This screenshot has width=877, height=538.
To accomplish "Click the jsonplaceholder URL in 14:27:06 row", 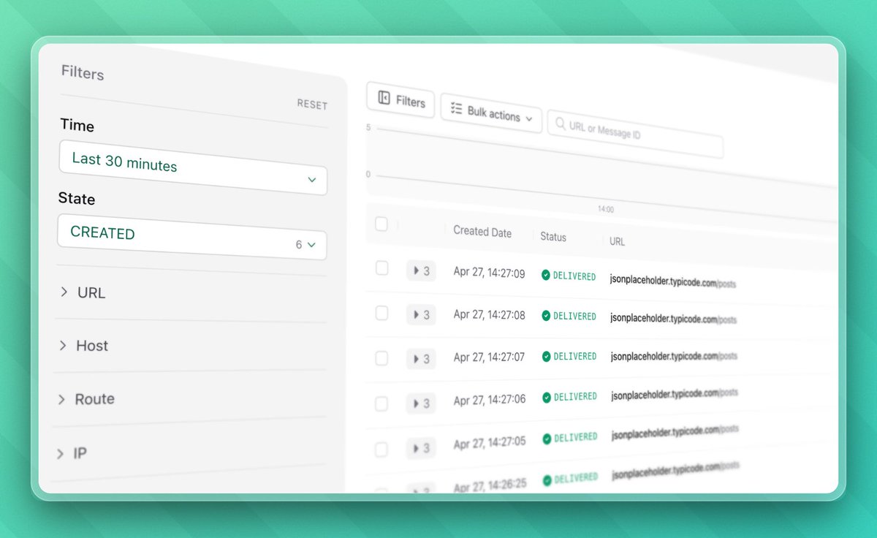I will click(675, 393).
